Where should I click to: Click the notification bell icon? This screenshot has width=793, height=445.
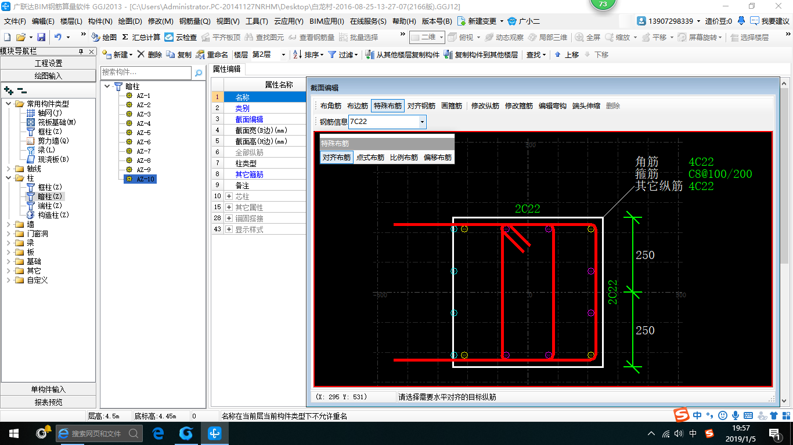click(741, 21)
